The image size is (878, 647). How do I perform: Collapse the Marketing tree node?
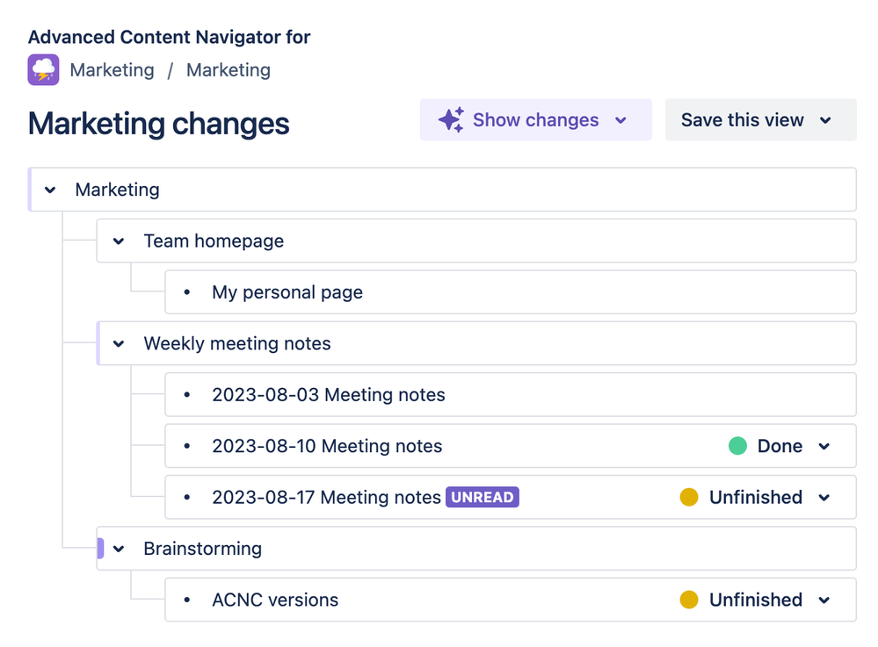49,189
